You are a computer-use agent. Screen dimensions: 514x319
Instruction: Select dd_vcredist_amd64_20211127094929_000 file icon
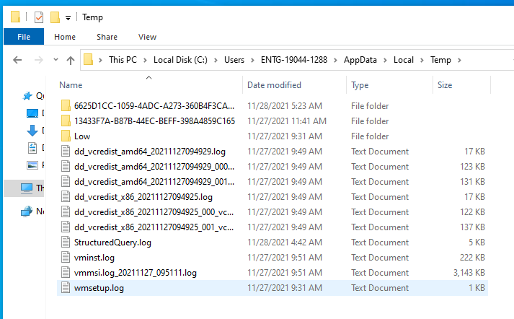tap(66, 167)
